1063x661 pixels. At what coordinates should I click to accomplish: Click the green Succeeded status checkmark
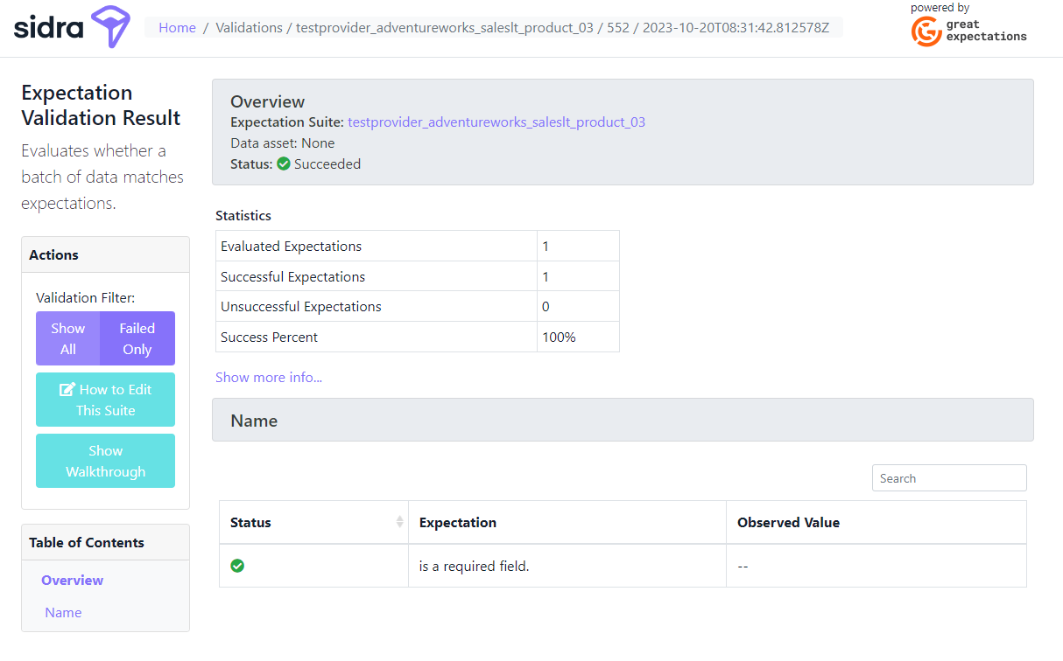pyautogui.click(x=284, y=164)
